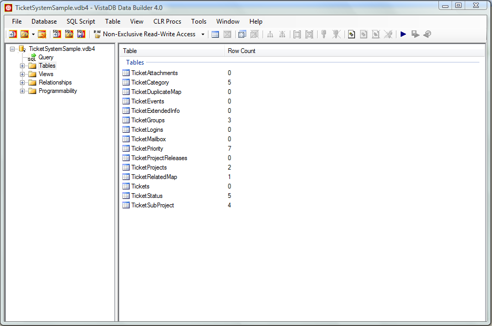Sort by the Row Count column header
492x326 pixels.
(x=242, y=51)
